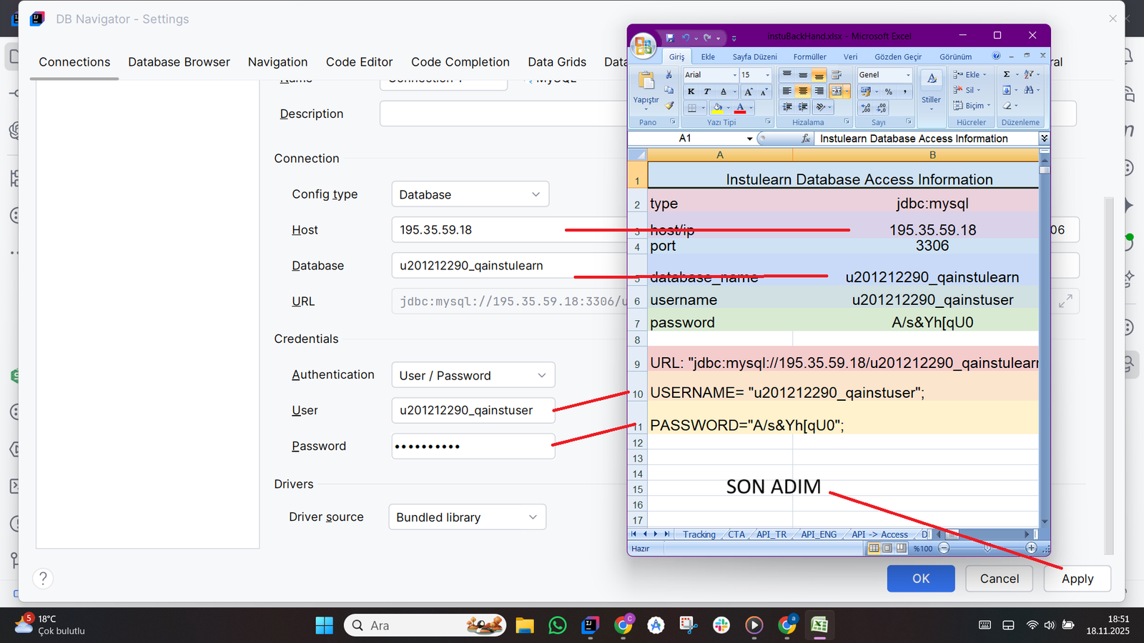Open the Genel number format dropdown
The image size is (1144, 643).
tap(909, 75)
